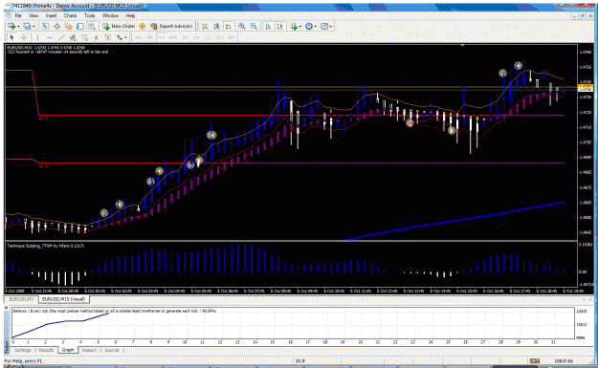Switch to the MN timeframe button
The height and width of the screenshot is (368, 598).
tap(232, 37)
